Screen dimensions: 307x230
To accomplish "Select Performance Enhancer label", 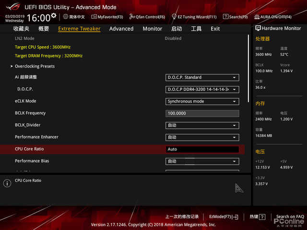I will (36, 137).
